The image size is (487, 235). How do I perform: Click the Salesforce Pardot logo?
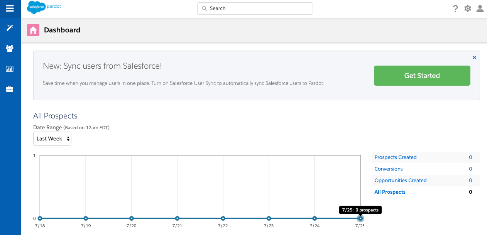[44, 7]
